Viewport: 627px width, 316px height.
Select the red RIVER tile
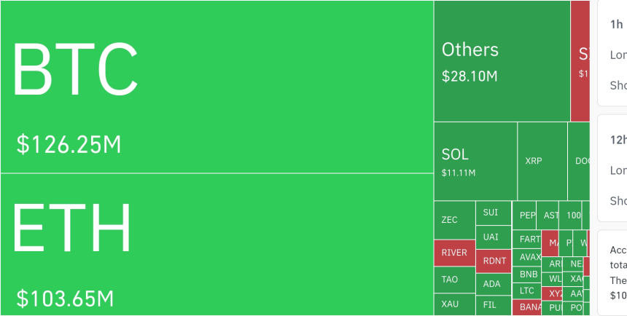tap(454, 253)
